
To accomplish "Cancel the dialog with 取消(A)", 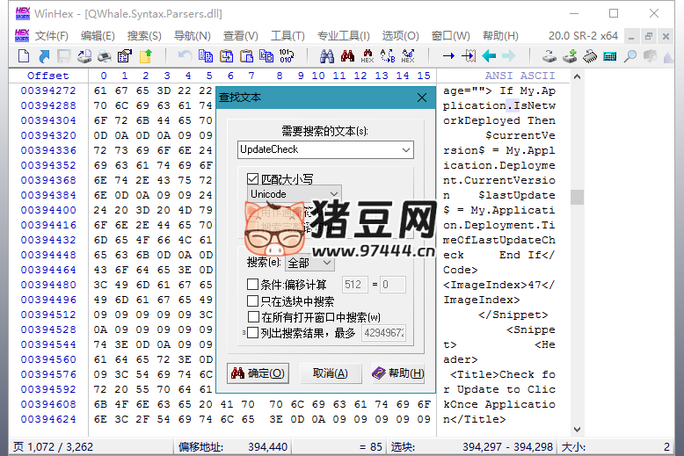I will point(331,373).
